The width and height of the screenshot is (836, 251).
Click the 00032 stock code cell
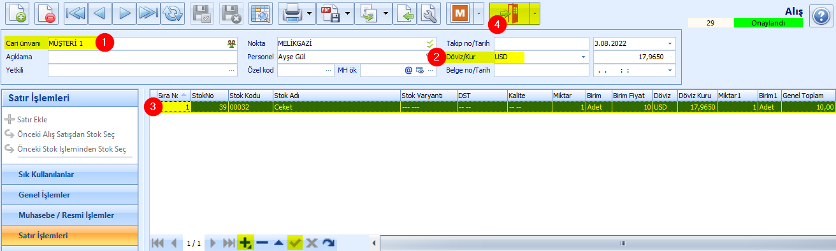250,107
